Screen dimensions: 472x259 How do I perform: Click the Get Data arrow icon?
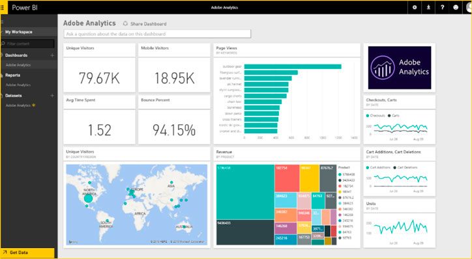tap(5, 252)
